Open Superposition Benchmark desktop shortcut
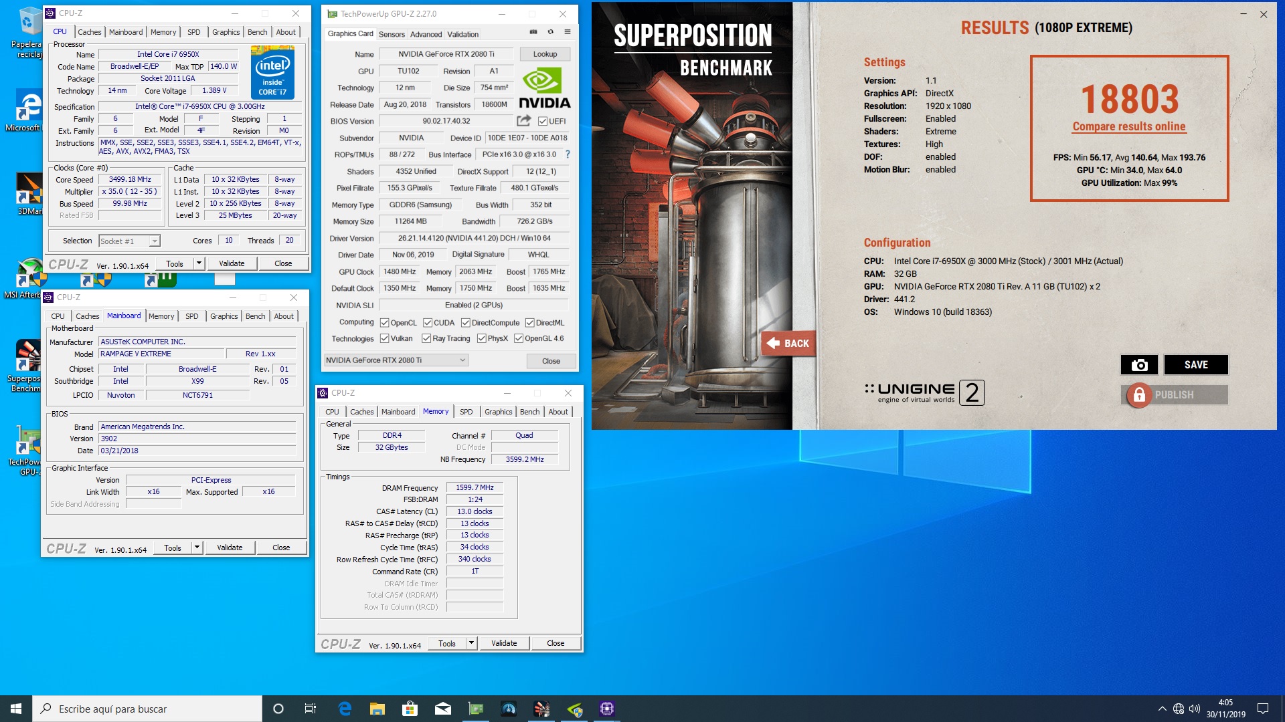 pos(27,365)
